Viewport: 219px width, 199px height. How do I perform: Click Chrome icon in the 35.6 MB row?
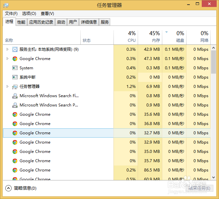coord(15,114)
